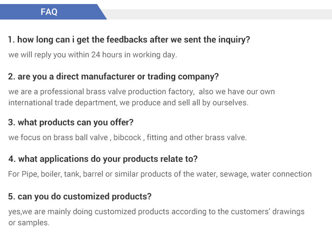
Task: Click the answer line about brass valve production factory
Action: 141,92
